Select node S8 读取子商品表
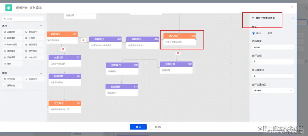 tap(65, 80)
